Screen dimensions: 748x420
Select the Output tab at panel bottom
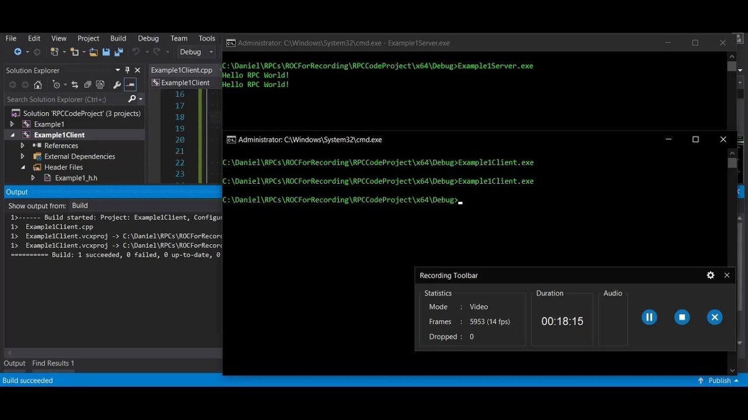pos(15,363)
